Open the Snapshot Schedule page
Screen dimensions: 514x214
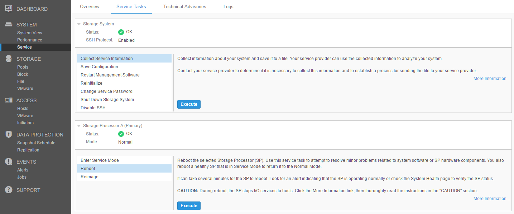[36, 143]
